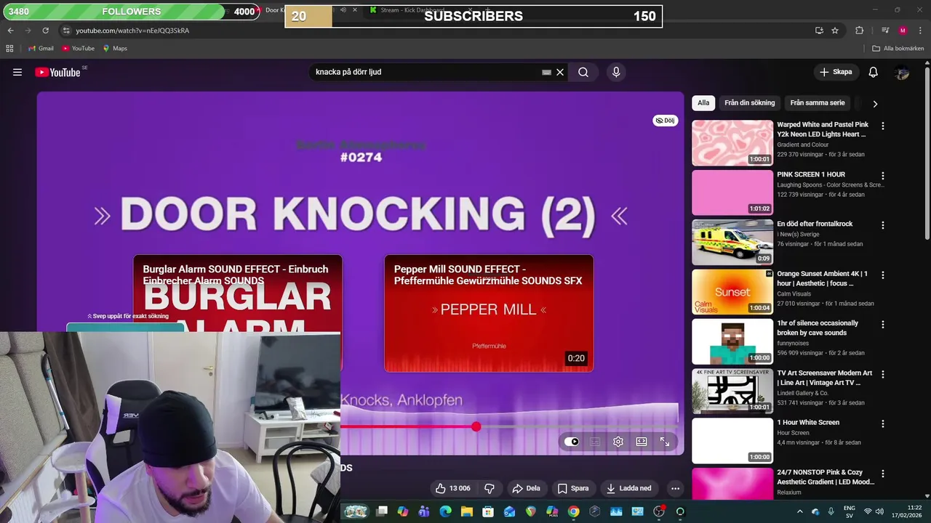The image size is (931, 523).
Task: Select the Alla filter chip
Action: coord(703,103)
